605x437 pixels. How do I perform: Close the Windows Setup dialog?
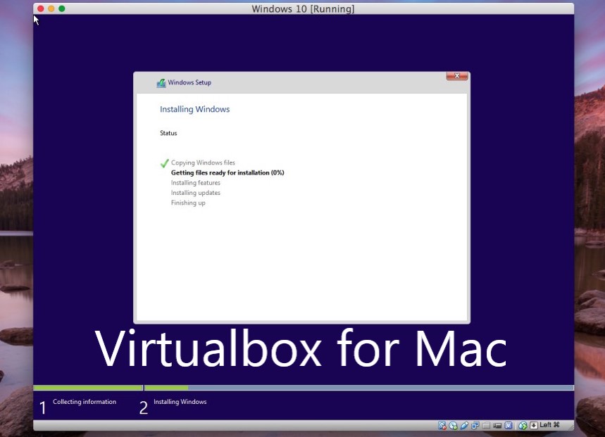tap(457, 76)
